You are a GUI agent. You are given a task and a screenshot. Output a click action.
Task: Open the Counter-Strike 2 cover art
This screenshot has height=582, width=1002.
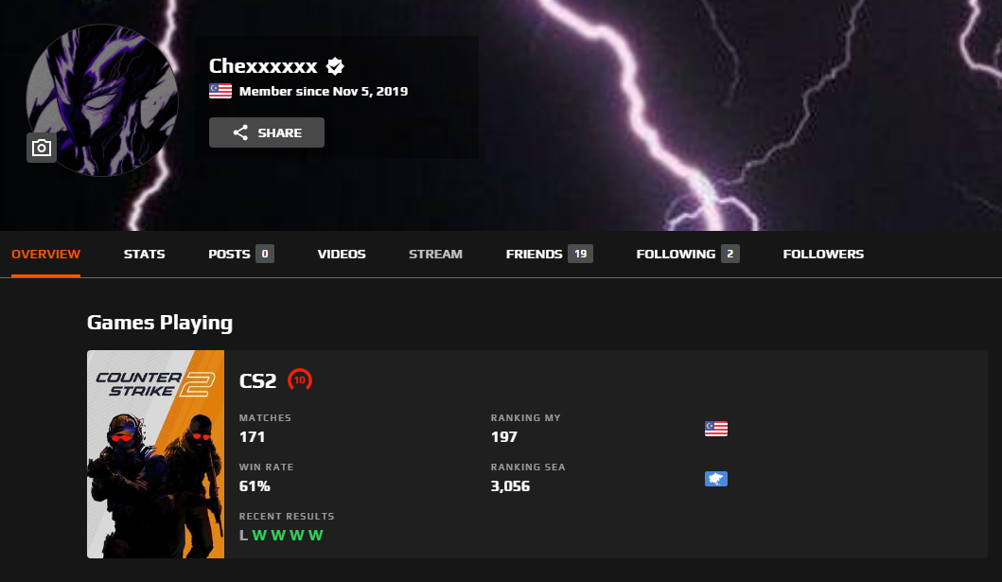pos(155,454)
